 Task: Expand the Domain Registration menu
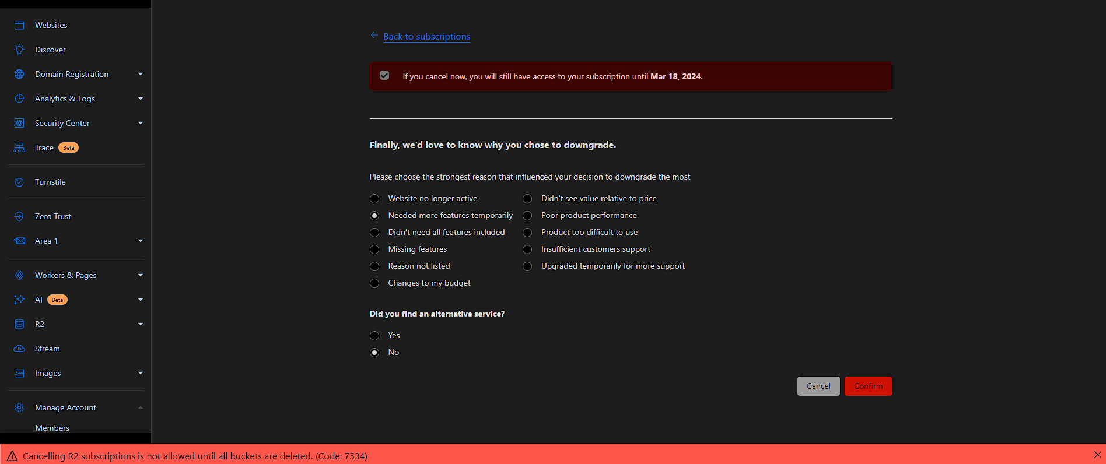(x=141, y=74)
